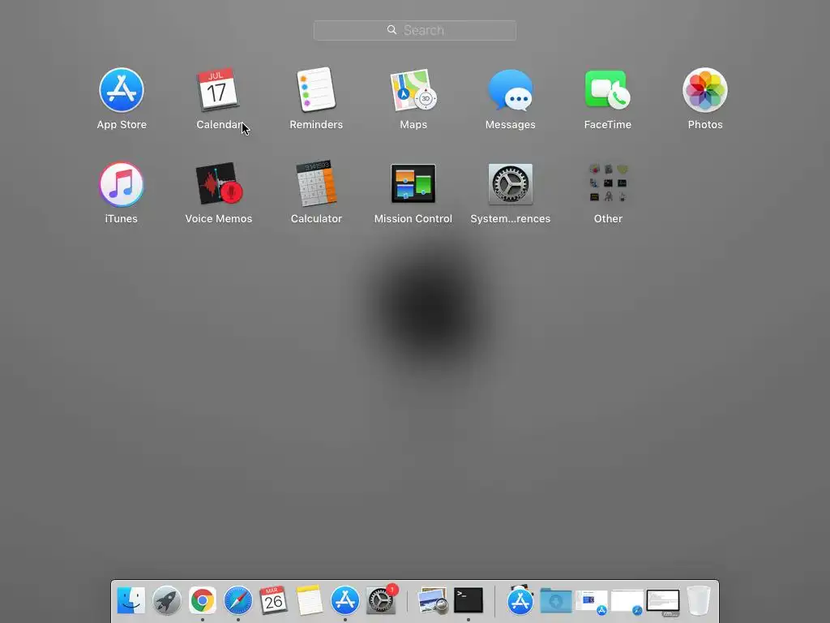The height and width of the screenshot is (623, 830).
Task: Open App Store from Launchpad grid
Action: tap(122, 90)
